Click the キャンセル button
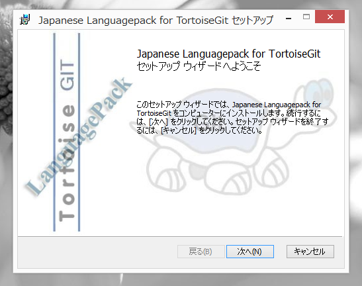362x286 pixels. point(310,252)
